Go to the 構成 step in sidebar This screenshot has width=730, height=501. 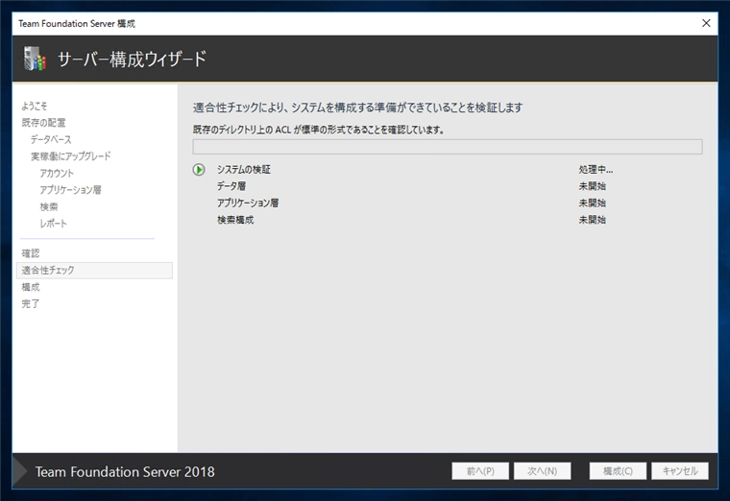point(31,287)
